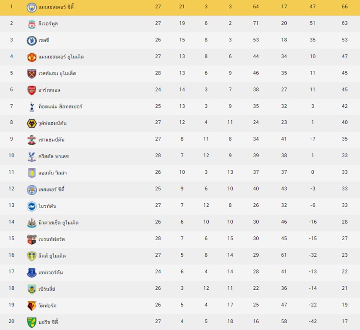Click the Crystal Palace eagle crest
360x330 pixels.
pos(32,157)
